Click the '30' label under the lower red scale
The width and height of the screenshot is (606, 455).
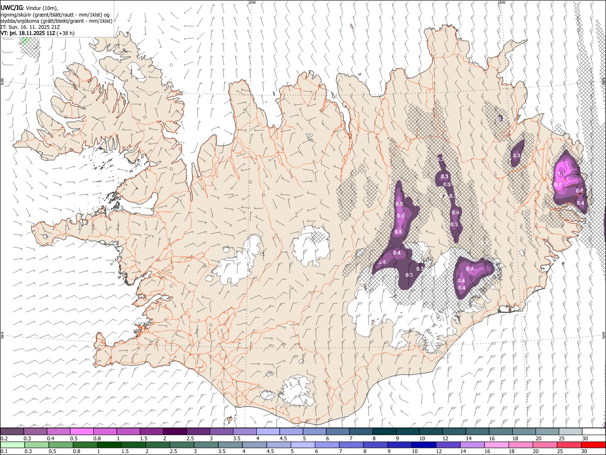click(x=585, y=452)
